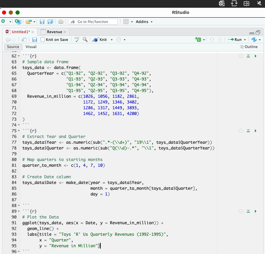Open the panes layout dropdown arrow

tap(132, 22)
